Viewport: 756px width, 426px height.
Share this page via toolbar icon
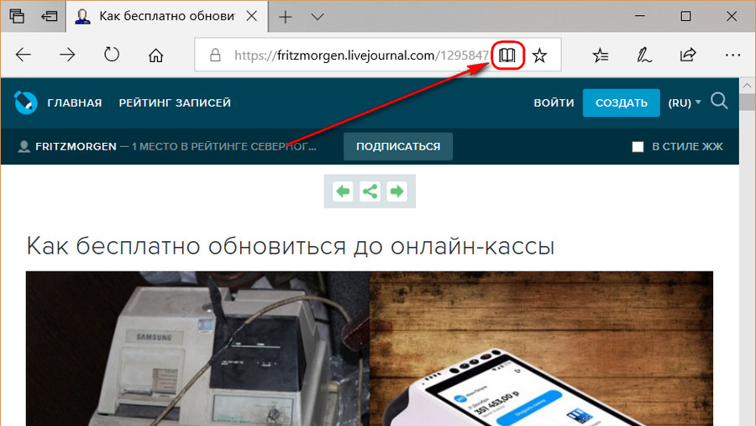click(687, 55)
